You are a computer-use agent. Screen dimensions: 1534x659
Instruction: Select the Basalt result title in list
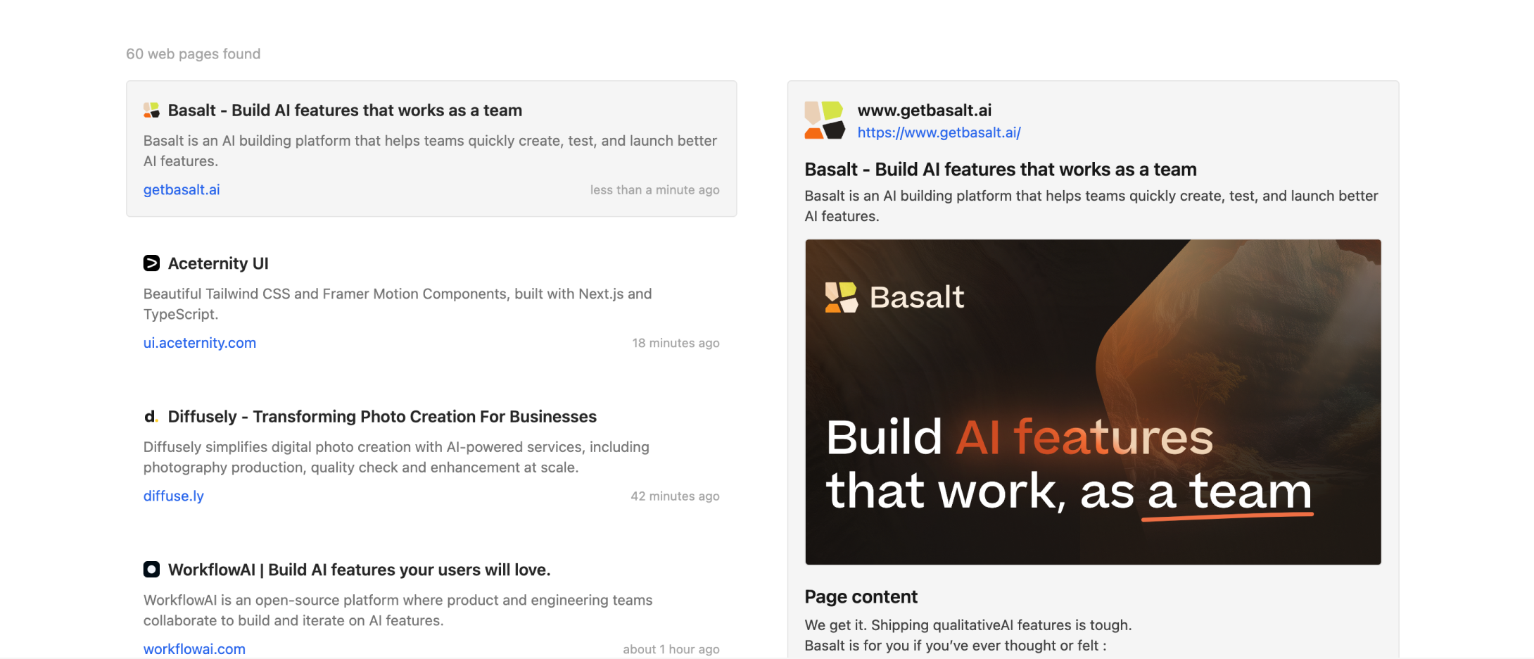click(345, 111)
